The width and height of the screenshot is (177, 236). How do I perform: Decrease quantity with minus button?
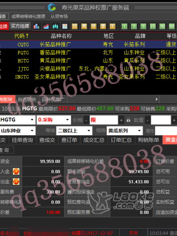[x=148, y=120]
